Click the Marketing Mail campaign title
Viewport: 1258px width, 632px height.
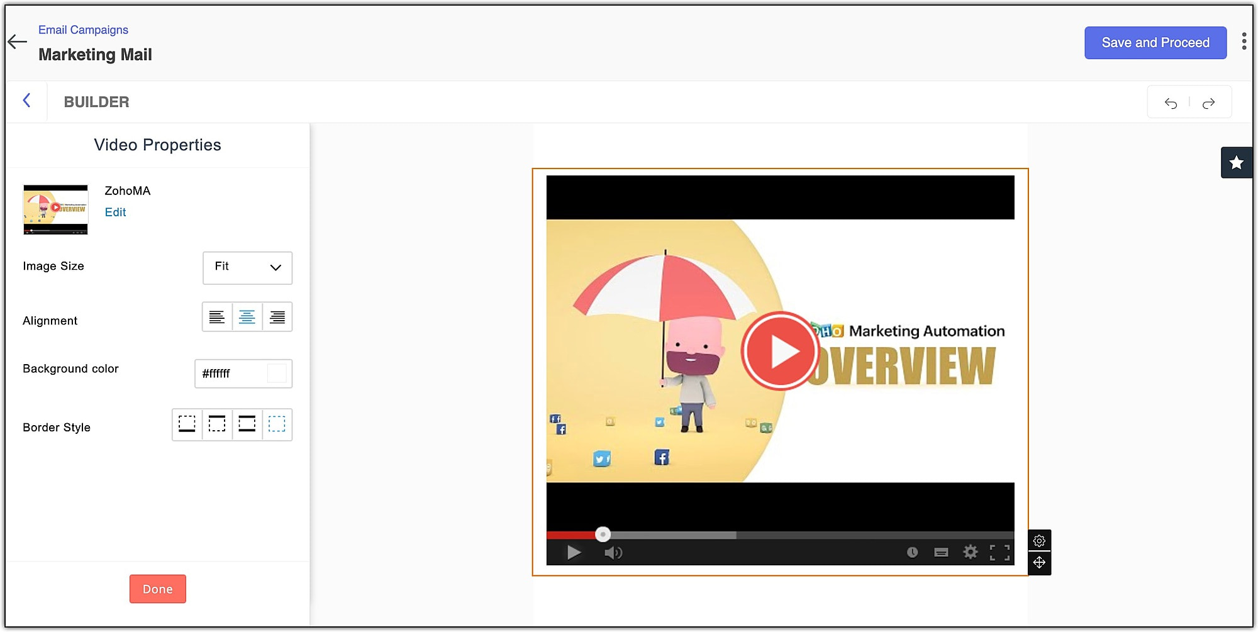95,55
